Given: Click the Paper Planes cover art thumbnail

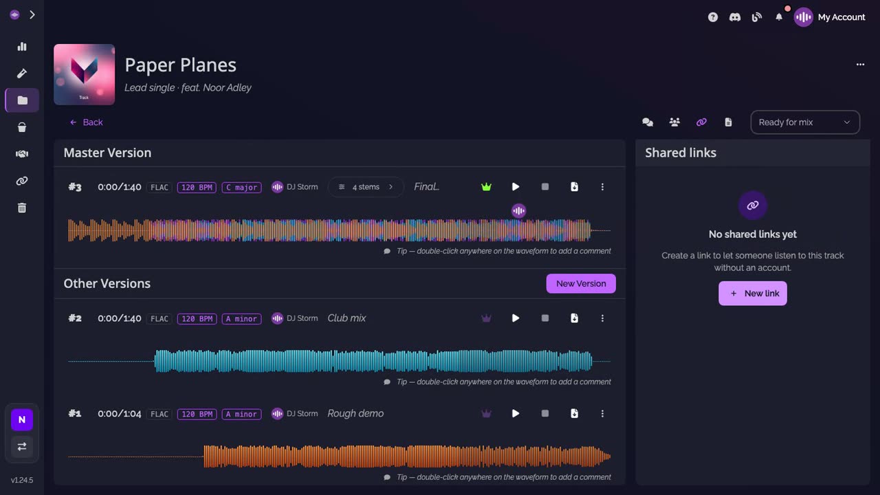Looking at the screenshot, I should coord(84,74).
